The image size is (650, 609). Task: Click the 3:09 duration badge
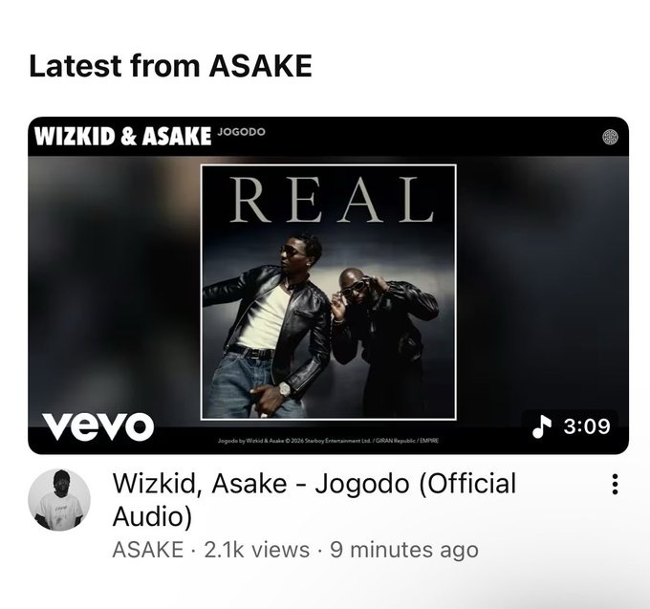[570, 426]
